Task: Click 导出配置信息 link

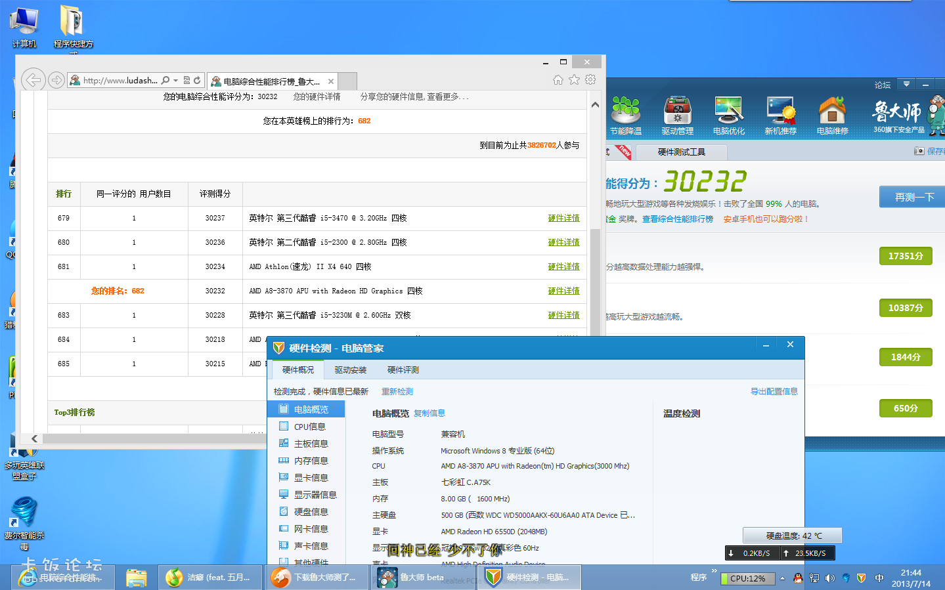Action: pos(774,392)
